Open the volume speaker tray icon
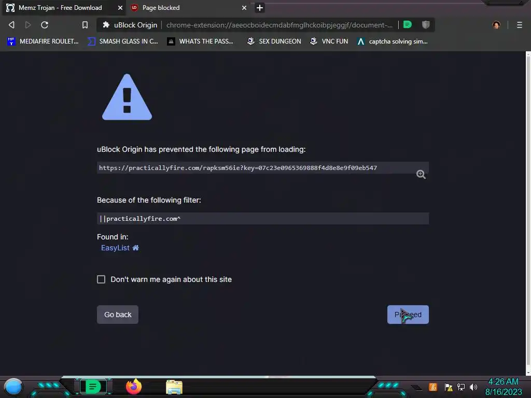This screenshot has width=531, height=398. [x=473, y=387]
